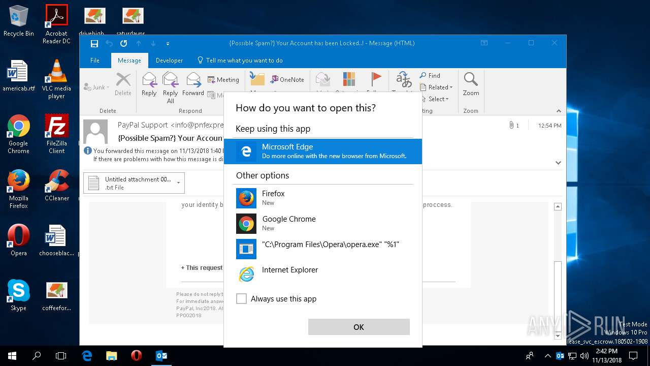
Task: Open Google Chrome desktop shortcut
Action: pos(19,134)
